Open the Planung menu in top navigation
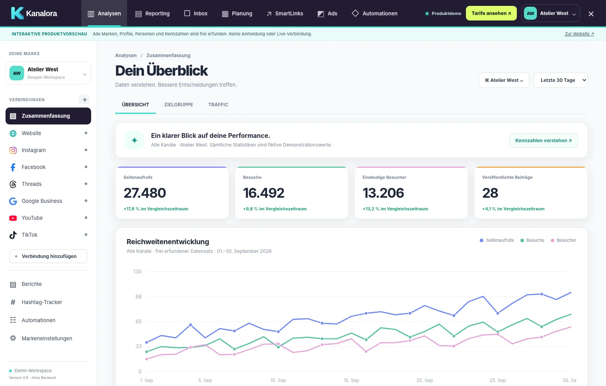The height and width of the screenshot is (386, 606). pyautogui.click(x=237, y=13)
